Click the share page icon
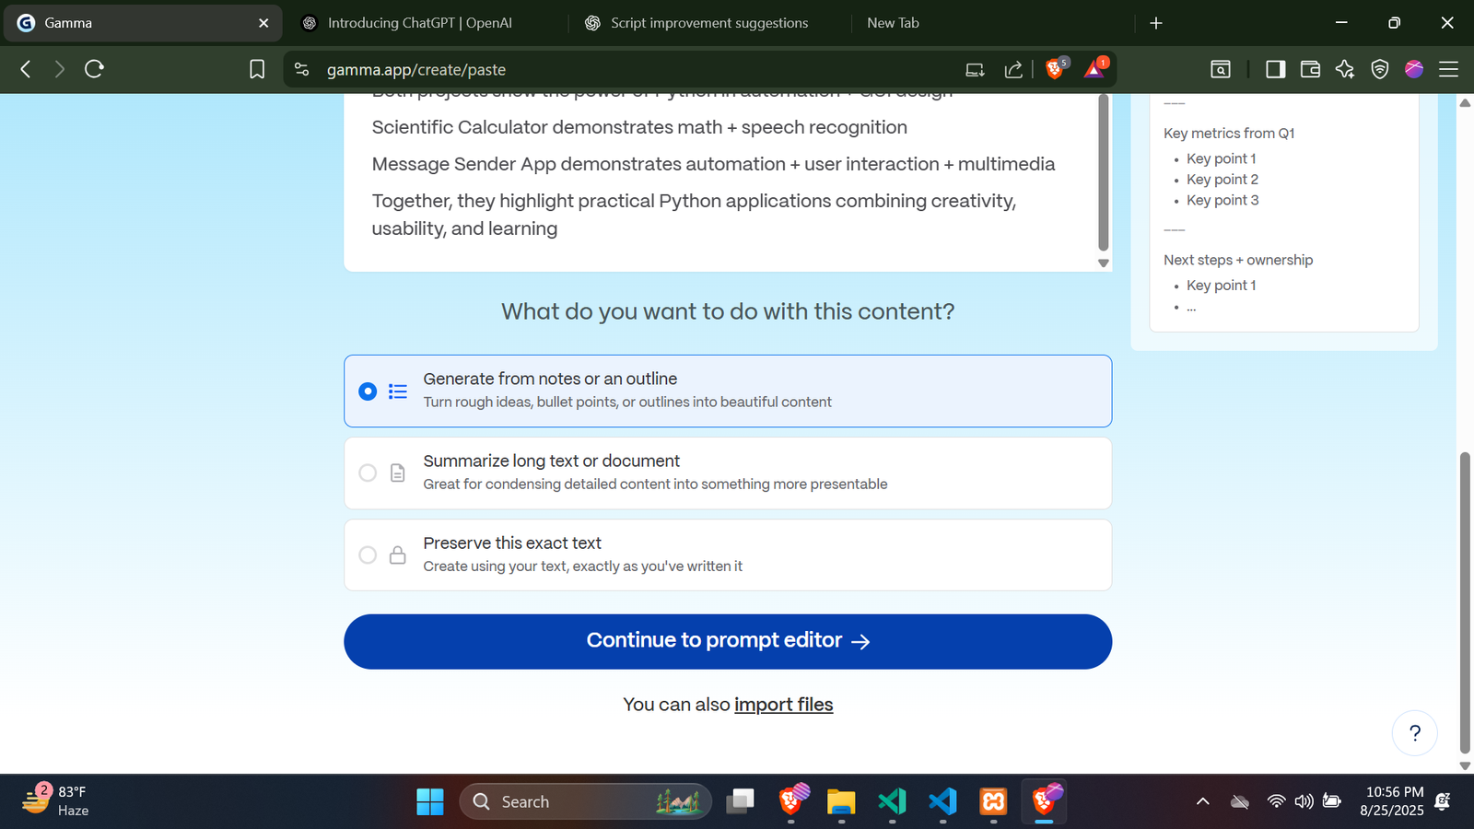This screenshot has height=829, width=1474. (1013, 69)
